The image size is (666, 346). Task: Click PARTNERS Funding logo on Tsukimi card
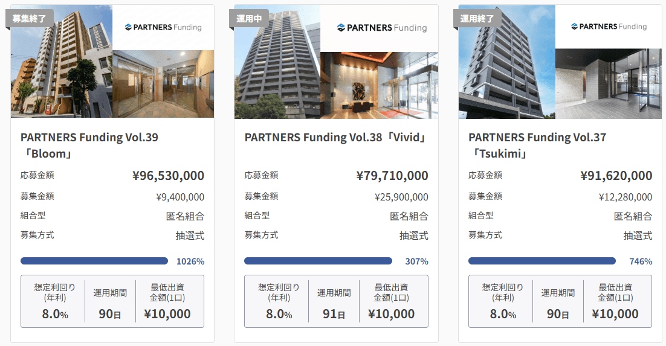609,27
